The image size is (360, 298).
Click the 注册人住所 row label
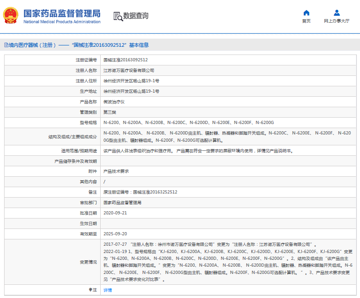[x=86, y=81]
